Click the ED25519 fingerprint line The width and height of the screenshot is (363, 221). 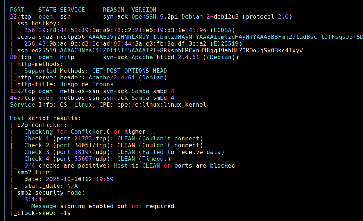pos(133,43)
